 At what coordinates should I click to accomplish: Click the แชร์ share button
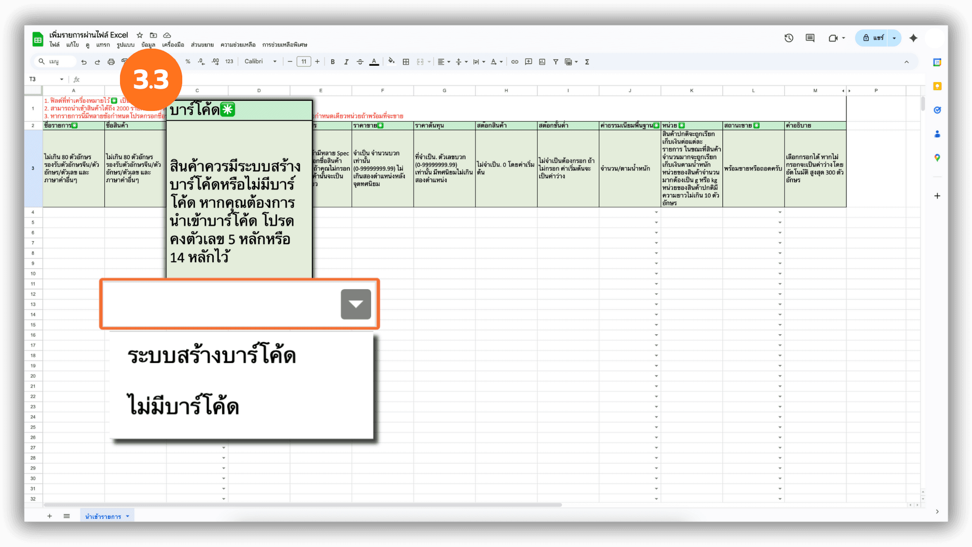tap(873, 38)
